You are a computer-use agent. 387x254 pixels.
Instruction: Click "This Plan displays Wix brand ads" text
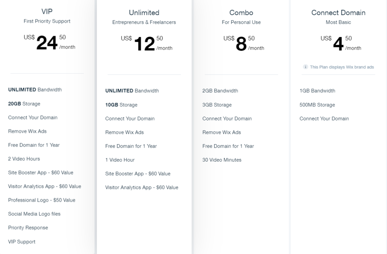point(342,67)
